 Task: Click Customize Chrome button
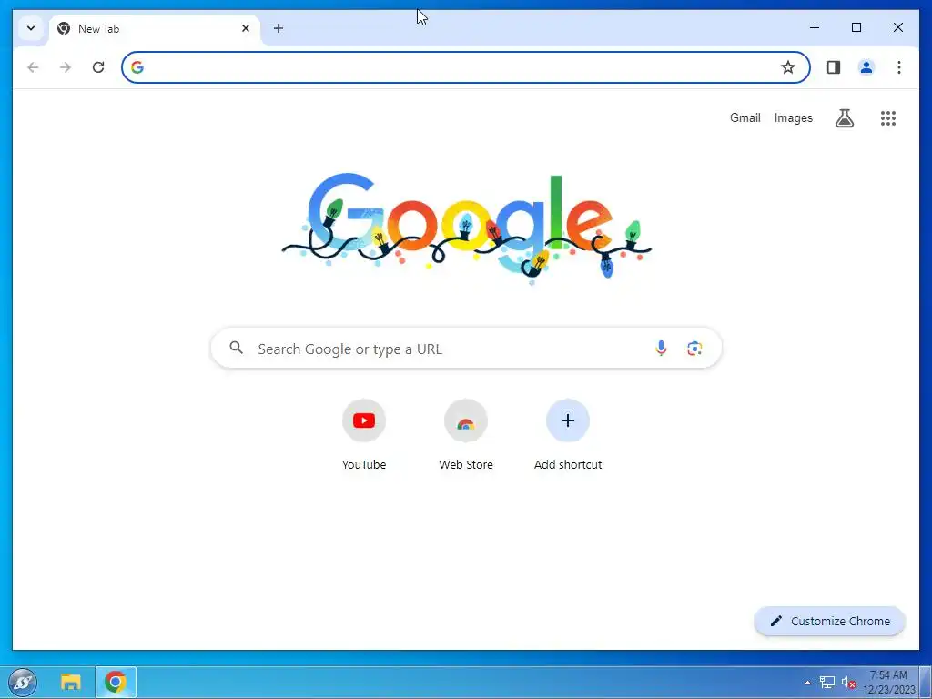pos(830,621)
